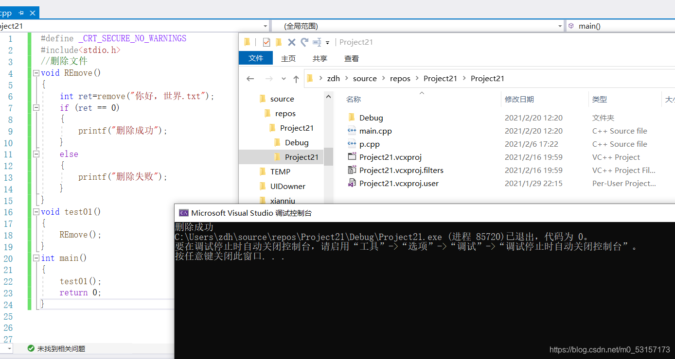The height and width of the screenshot is (359, 675).
Task: Click repos in the address bar breadcrumb
Action: coord(400,78)
